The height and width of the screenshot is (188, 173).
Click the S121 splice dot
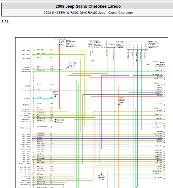pos(91,61)
